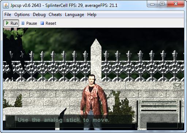Open the File menu
Image resolution: width=187 pixels, height=133 pixels.
[8, 15]
